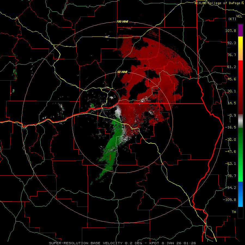245x245 pixels.
Task: Click the 45.6 velocity scale label
Action: click(x=232, y=79)
